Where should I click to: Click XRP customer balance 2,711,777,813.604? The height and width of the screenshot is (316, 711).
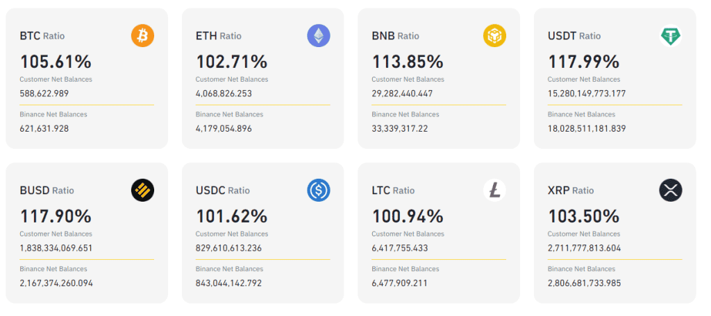coord(585,249)
